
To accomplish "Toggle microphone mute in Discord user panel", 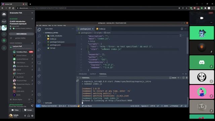I will click(25, 116).
